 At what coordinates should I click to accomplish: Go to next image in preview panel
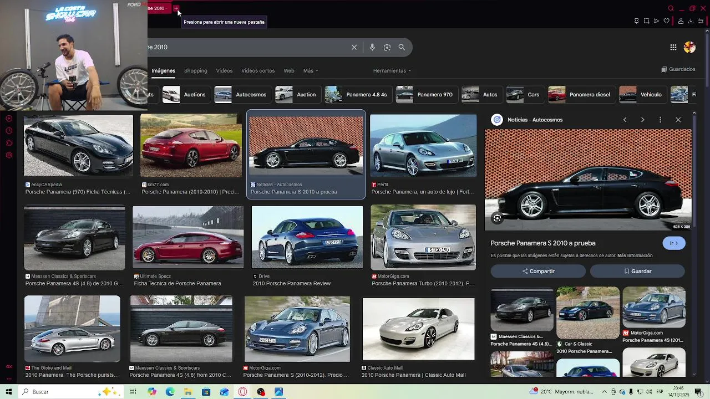tap(642, 120)
